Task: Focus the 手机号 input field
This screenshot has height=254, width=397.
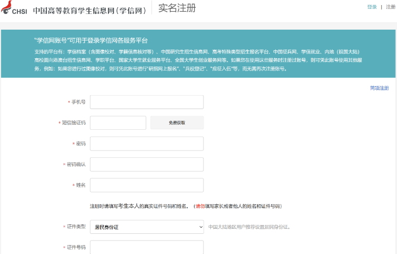Action: tap(146, 102)
